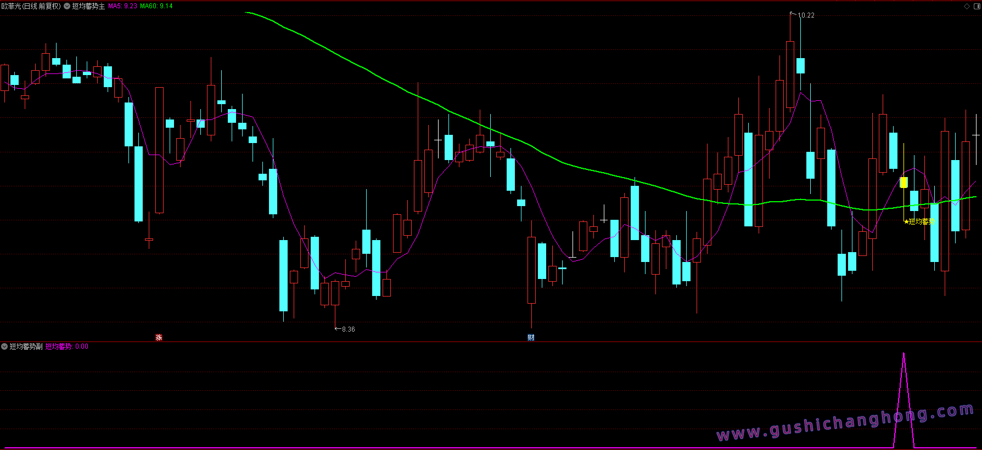This screenshot has height=450, width=982.
Task: Click the www.gushichanghong.com watermark link
Action: [845, 423]
